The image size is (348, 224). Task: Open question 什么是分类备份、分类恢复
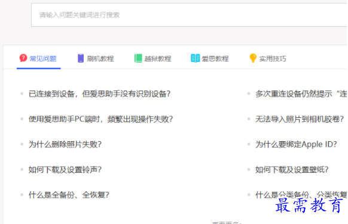tap(301, 195)
